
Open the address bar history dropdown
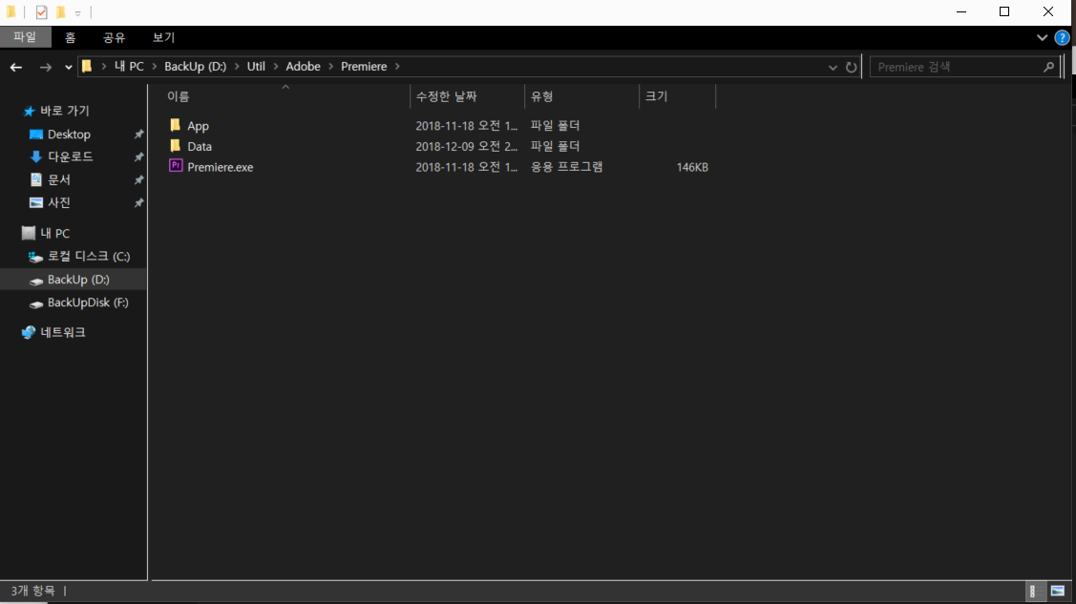833,67
